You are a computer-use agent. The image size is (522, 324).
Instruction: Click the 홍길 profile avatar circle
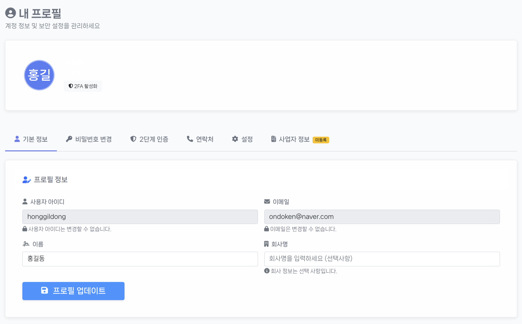(39, 75)
